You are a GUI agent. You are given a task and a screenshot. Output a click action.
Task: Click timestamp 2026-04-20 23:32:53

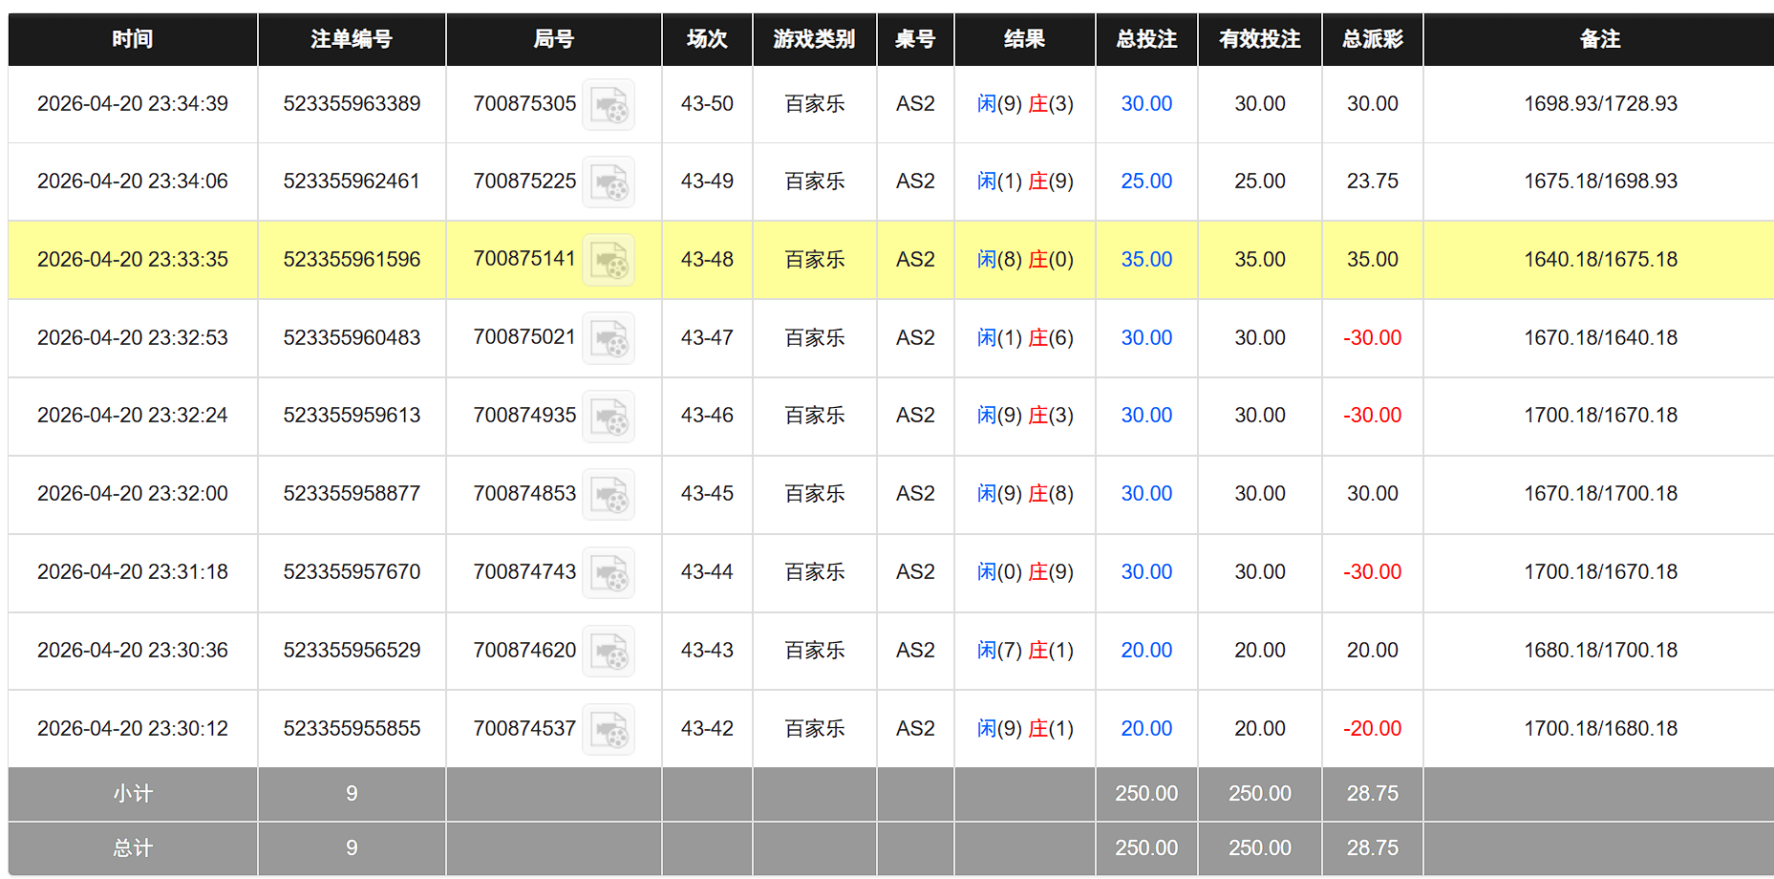(x=133, y=337)
